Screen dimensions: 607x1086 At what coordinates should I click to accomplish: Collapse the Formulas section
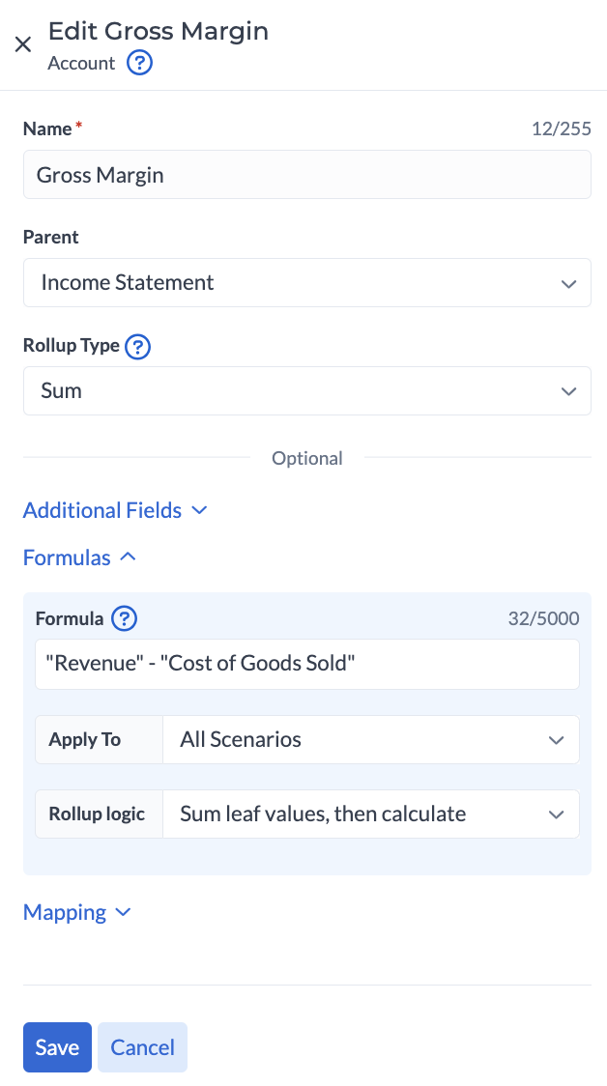point(67,557)
